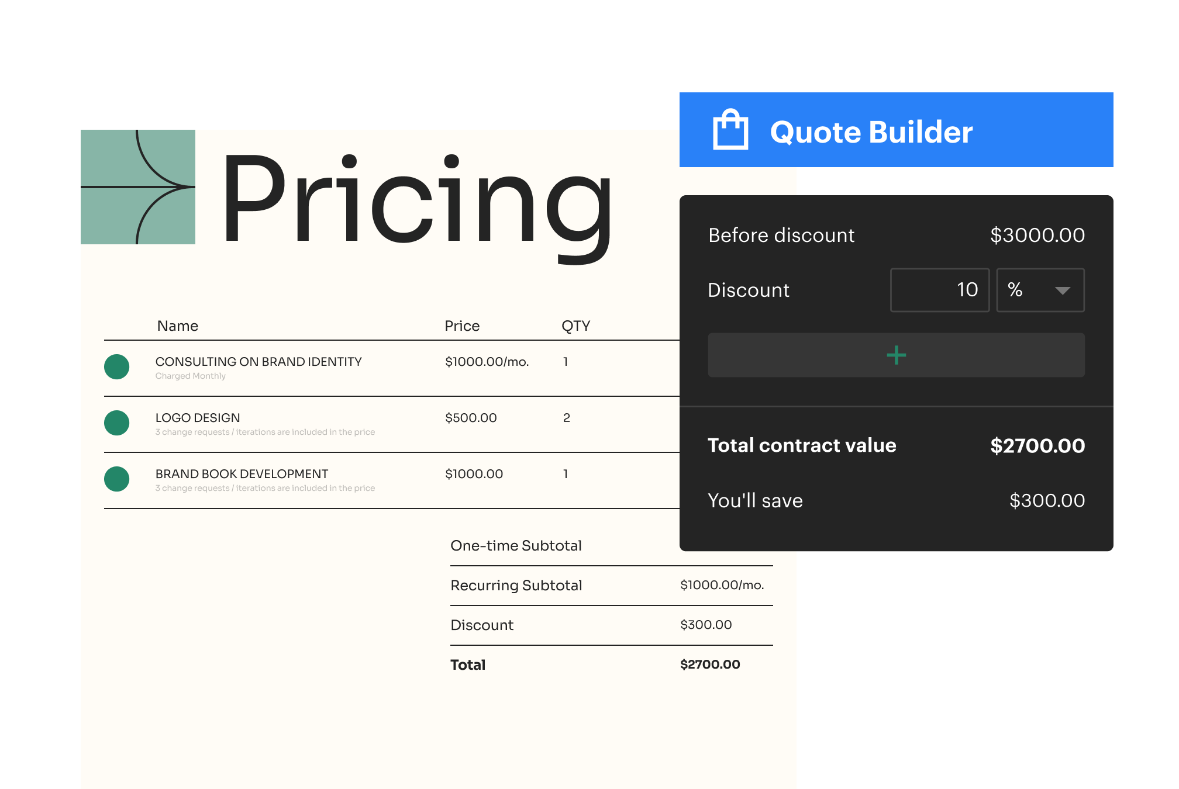This screenshot has width=1179, height=789.
Task: Click the One-time Subtotal label
Action: coord(516,546)
